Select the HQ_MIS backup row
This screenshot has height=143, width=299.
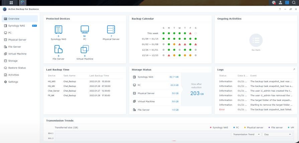pyautogui.click(x=85, y=82)
